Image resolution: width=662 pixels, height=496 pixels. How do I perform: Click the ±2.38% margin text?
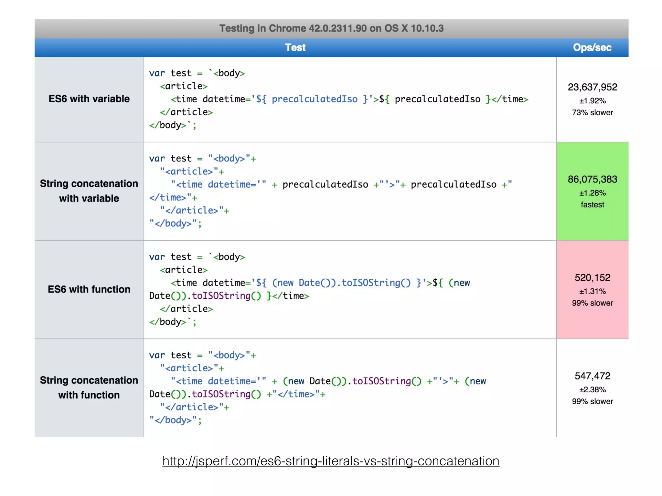point(592,390)
